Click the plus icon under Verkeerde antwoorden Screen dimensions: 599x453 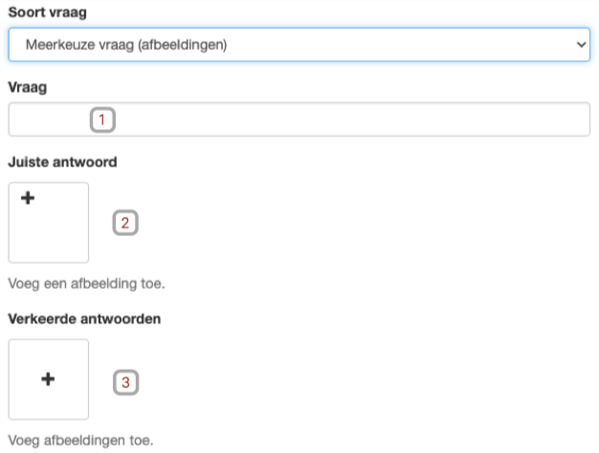pyautogui.click(x=48, y=379)
